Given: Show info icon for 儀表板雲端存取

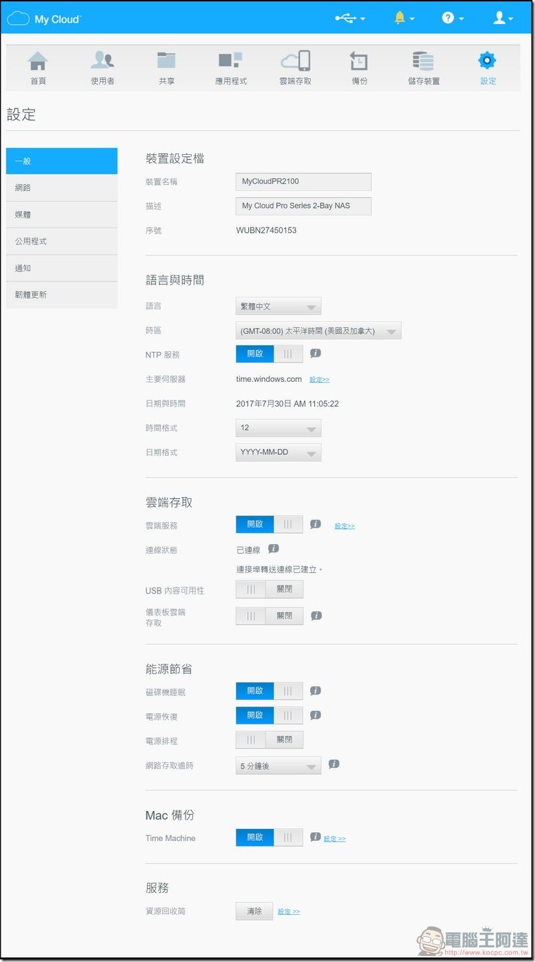Looking at the screenshot, I should (317, 615).
